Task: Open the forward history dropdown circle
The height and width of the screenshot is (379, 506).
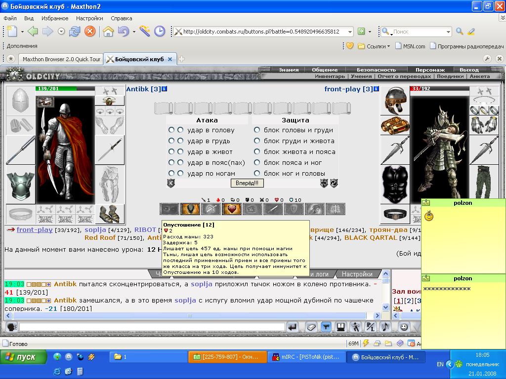Action: [x=61, y=31]
